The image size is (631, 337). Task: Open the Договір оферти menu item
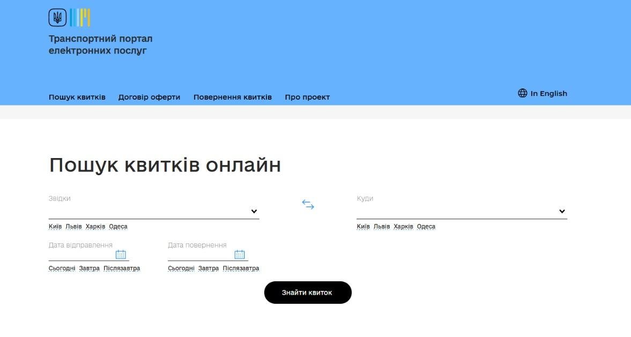tap(149, 97)
